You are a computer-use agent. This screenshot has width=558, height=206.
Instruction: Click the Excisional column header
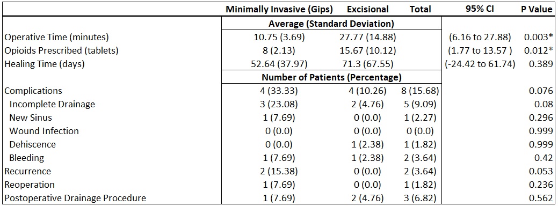tap(368, 9)
